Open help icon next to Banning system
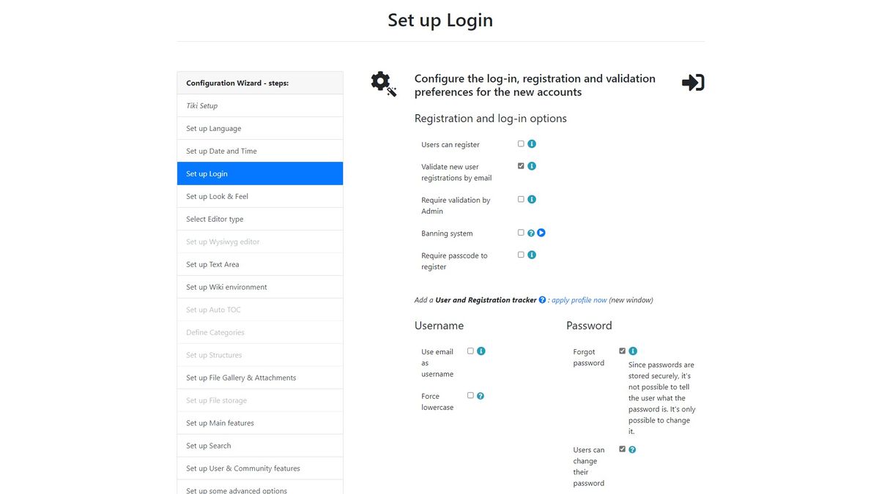Screen dimensions: 879x494 tap(530, 232)
